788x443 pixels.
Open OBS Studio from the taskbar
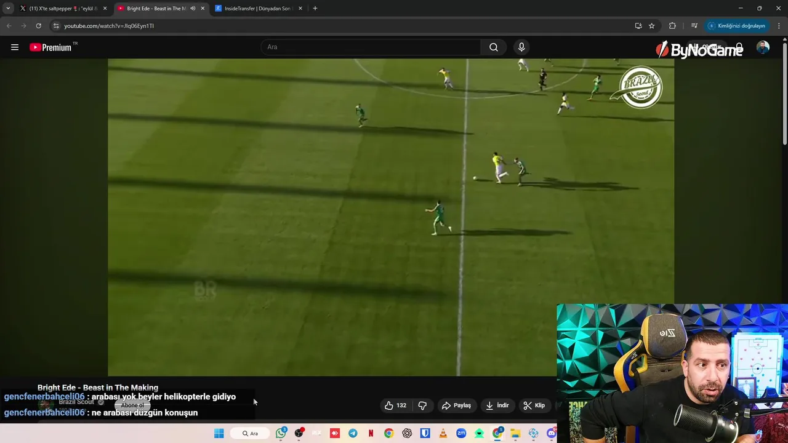coord(299,433)
